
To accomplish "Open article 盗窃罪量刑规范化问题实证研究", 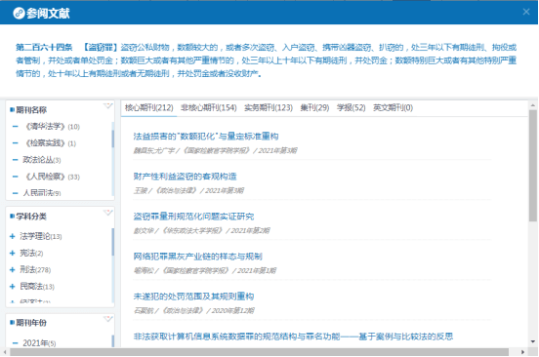I will coord(193,217).
